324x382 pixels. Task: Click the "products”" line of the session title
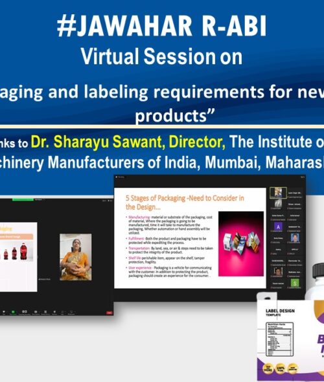pos(175,115)
